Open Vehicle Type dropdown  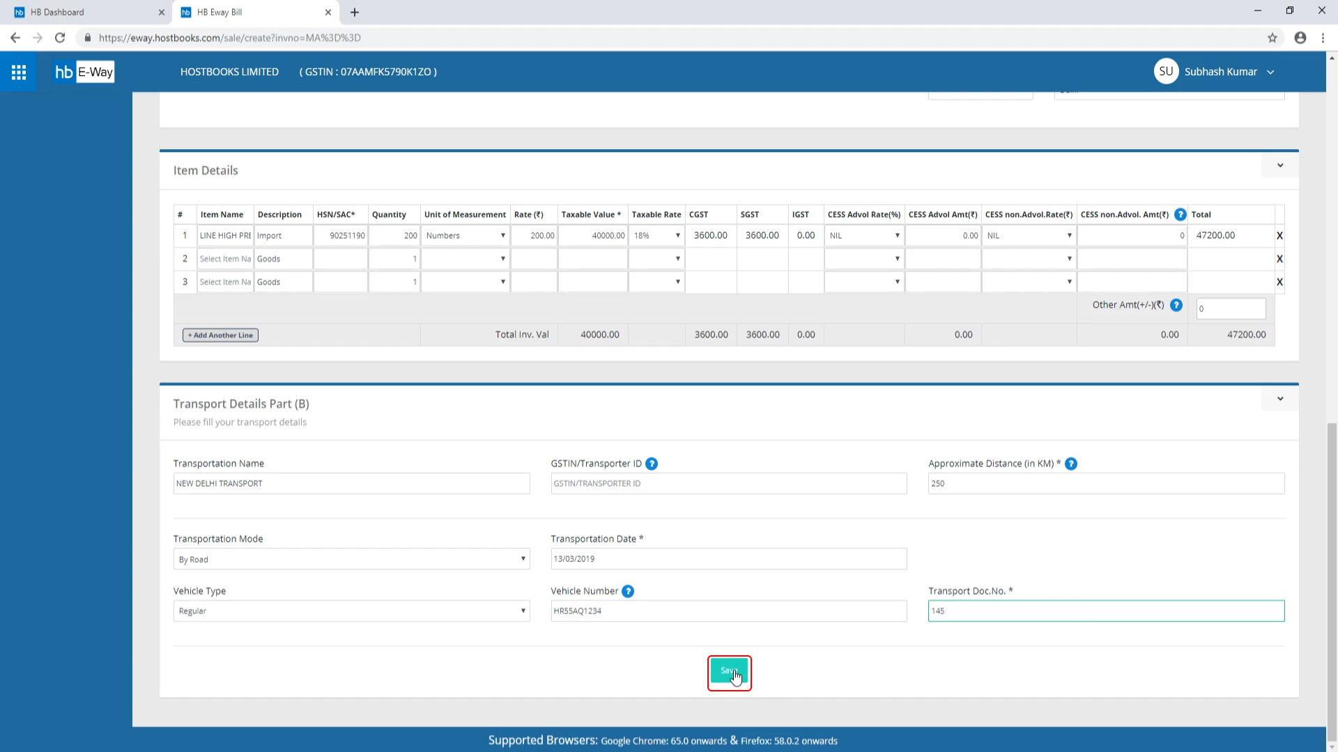coord(351,611)
